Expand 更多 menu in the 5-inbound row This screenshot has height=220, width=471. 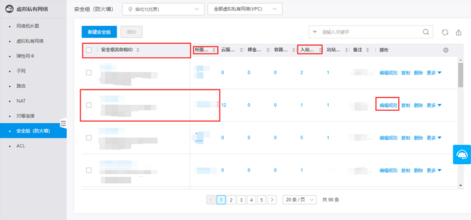[x=434, y=138]
